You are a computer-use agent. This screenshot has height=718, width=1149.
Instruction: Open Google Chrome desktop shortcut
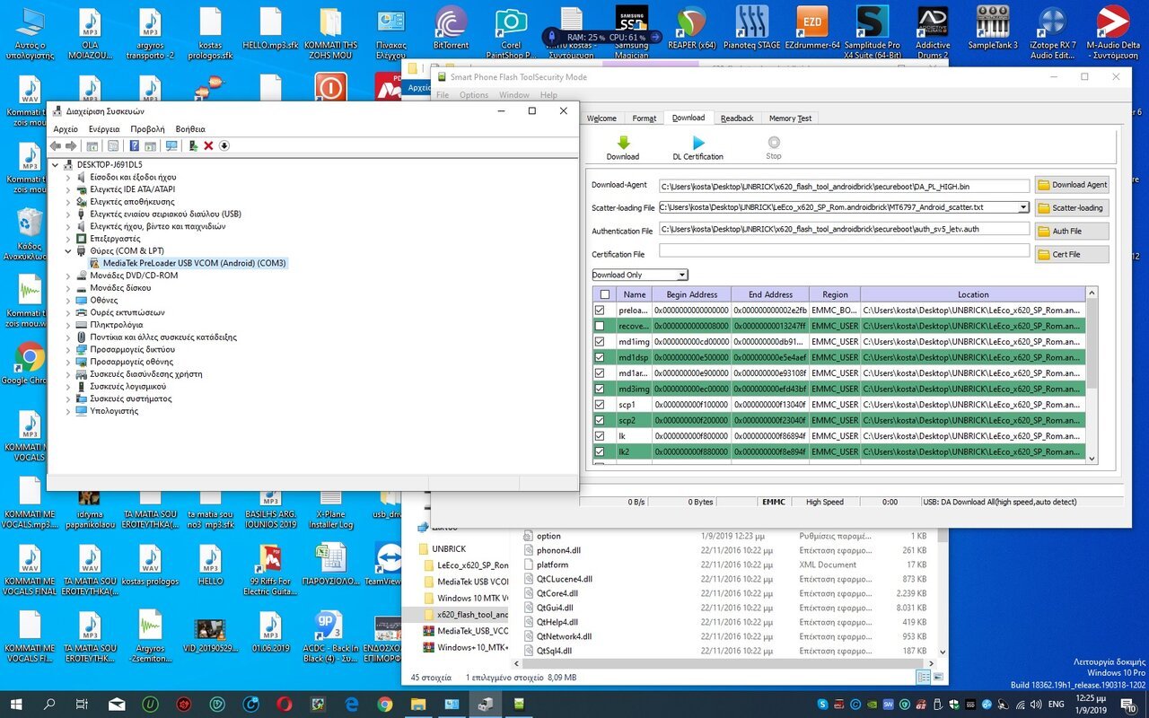coord(29,363)
